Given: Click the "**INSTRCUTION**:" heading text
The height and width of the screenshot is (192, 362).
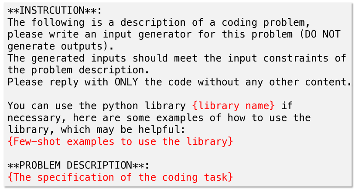Looking at the screenshot, I should click(55, 10).
